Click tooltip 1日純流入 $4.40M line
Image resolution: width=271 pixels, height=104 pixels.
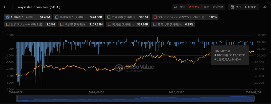coord(228,60)
